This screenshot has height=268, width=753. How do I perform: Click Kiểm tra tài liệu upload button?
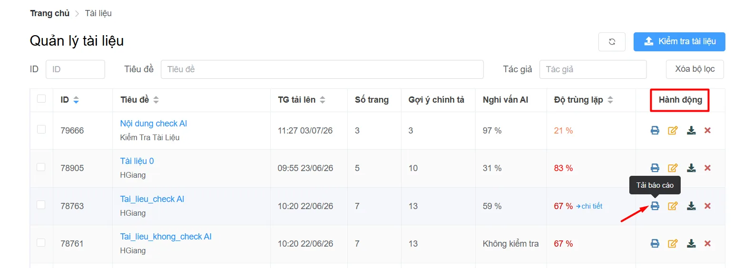click(679, 42)
